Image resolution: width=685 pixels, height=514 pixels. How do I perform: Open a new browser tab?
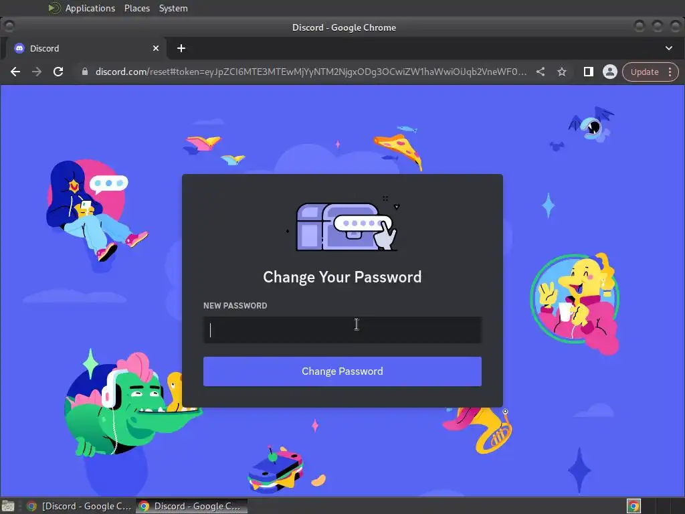click(181, 48)
